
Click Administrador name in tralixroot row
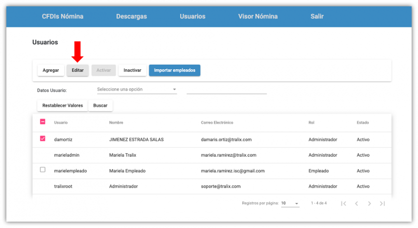pyautogui.click(x=123, y=186)
